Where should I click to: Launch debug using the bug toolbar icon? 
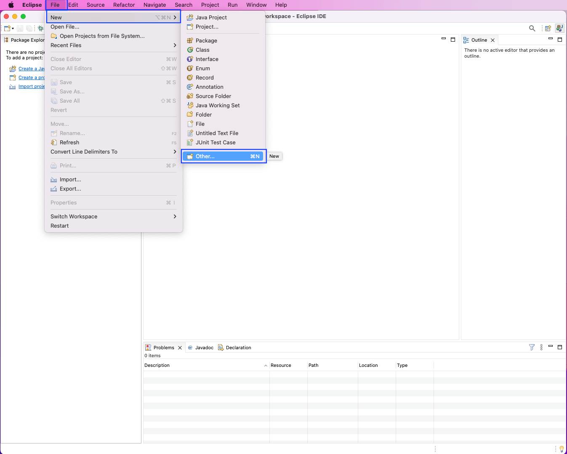40,28
